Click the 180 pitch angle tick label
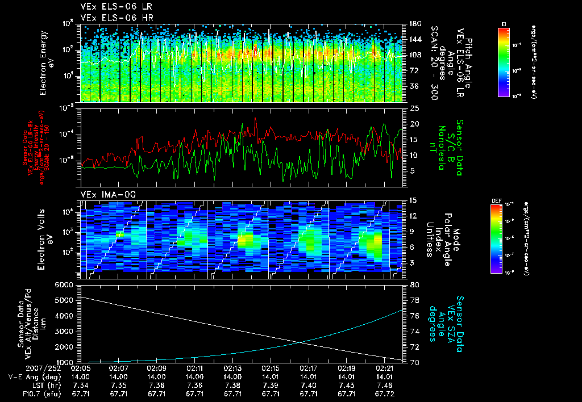The height and width of the screenshot is (402, 582). pos(414,24)
